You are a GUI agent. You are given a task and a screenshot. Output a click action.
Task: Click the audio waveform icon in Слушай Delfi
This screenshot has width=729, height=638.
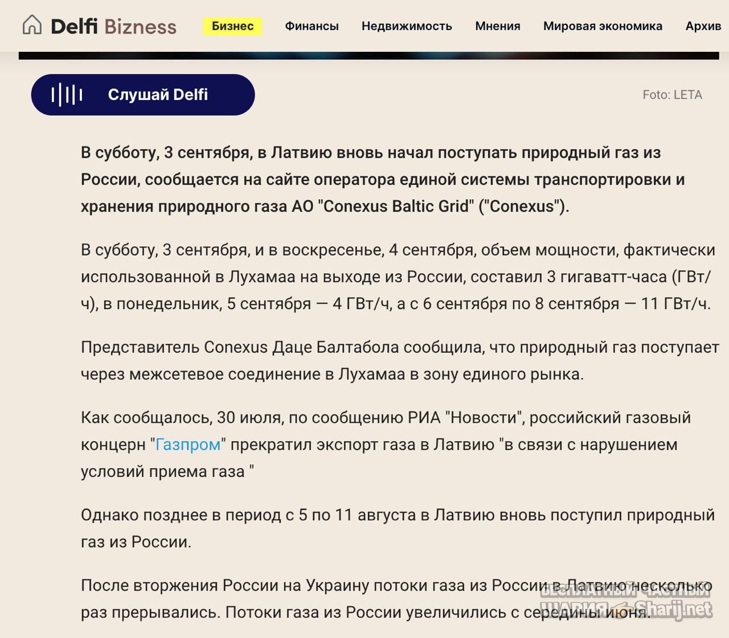coord(67,94)
